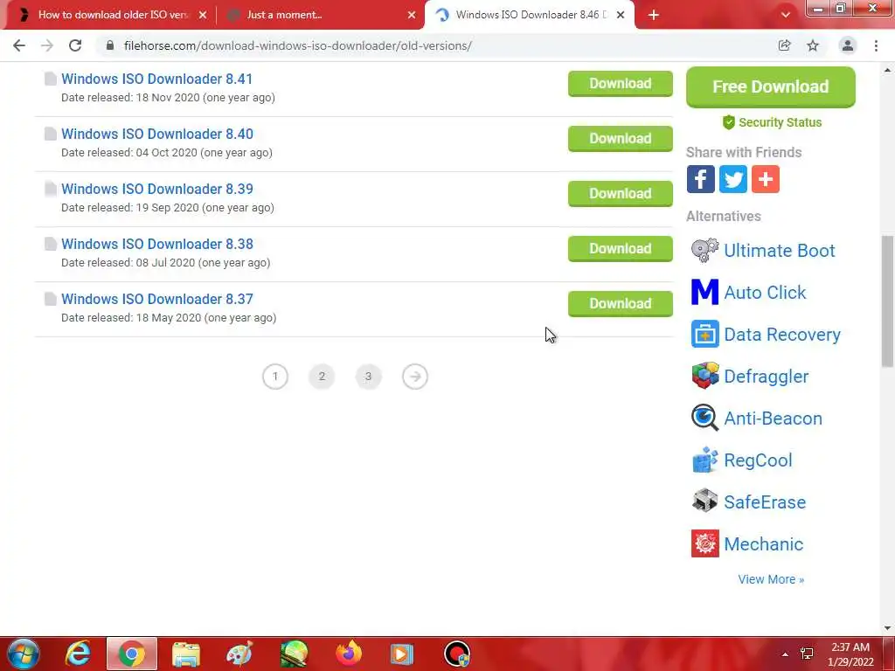Go to pagination page 2

tap(322, 377)
